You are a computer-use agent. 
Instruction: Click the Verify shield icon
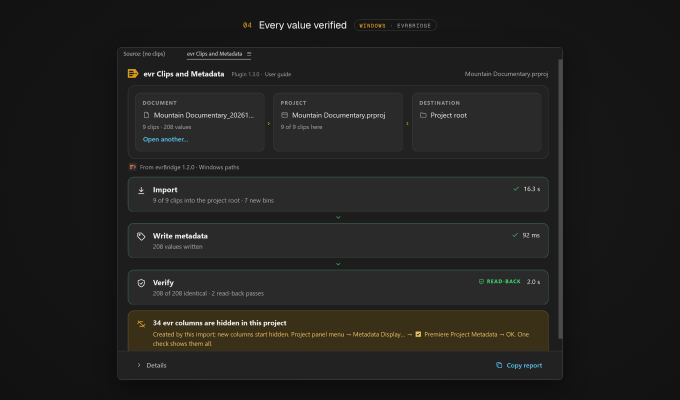pyautogui.click(x=141, y=283)
